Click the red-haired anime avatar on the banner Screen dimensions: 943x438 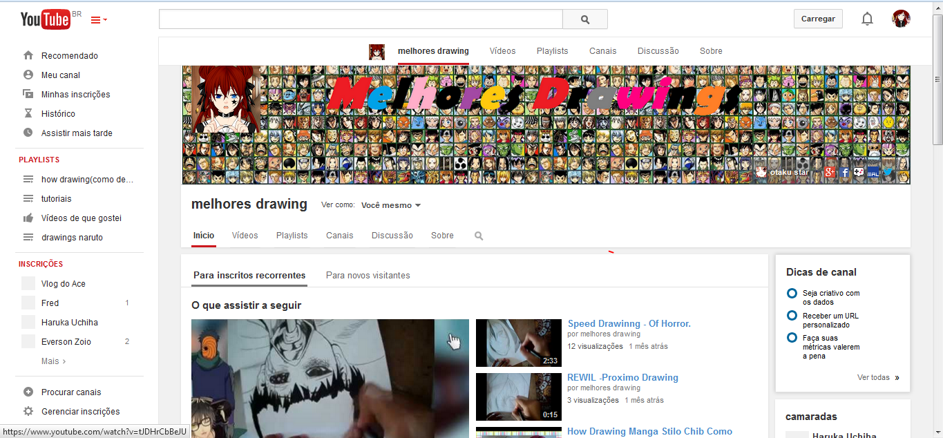[x=226, y=99]
